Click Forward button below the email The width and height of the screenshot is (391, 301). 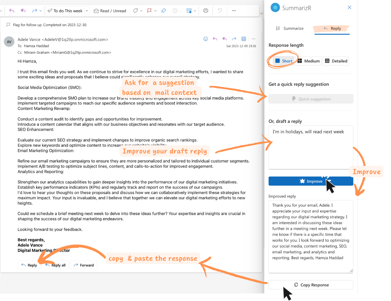pos(83,265)
